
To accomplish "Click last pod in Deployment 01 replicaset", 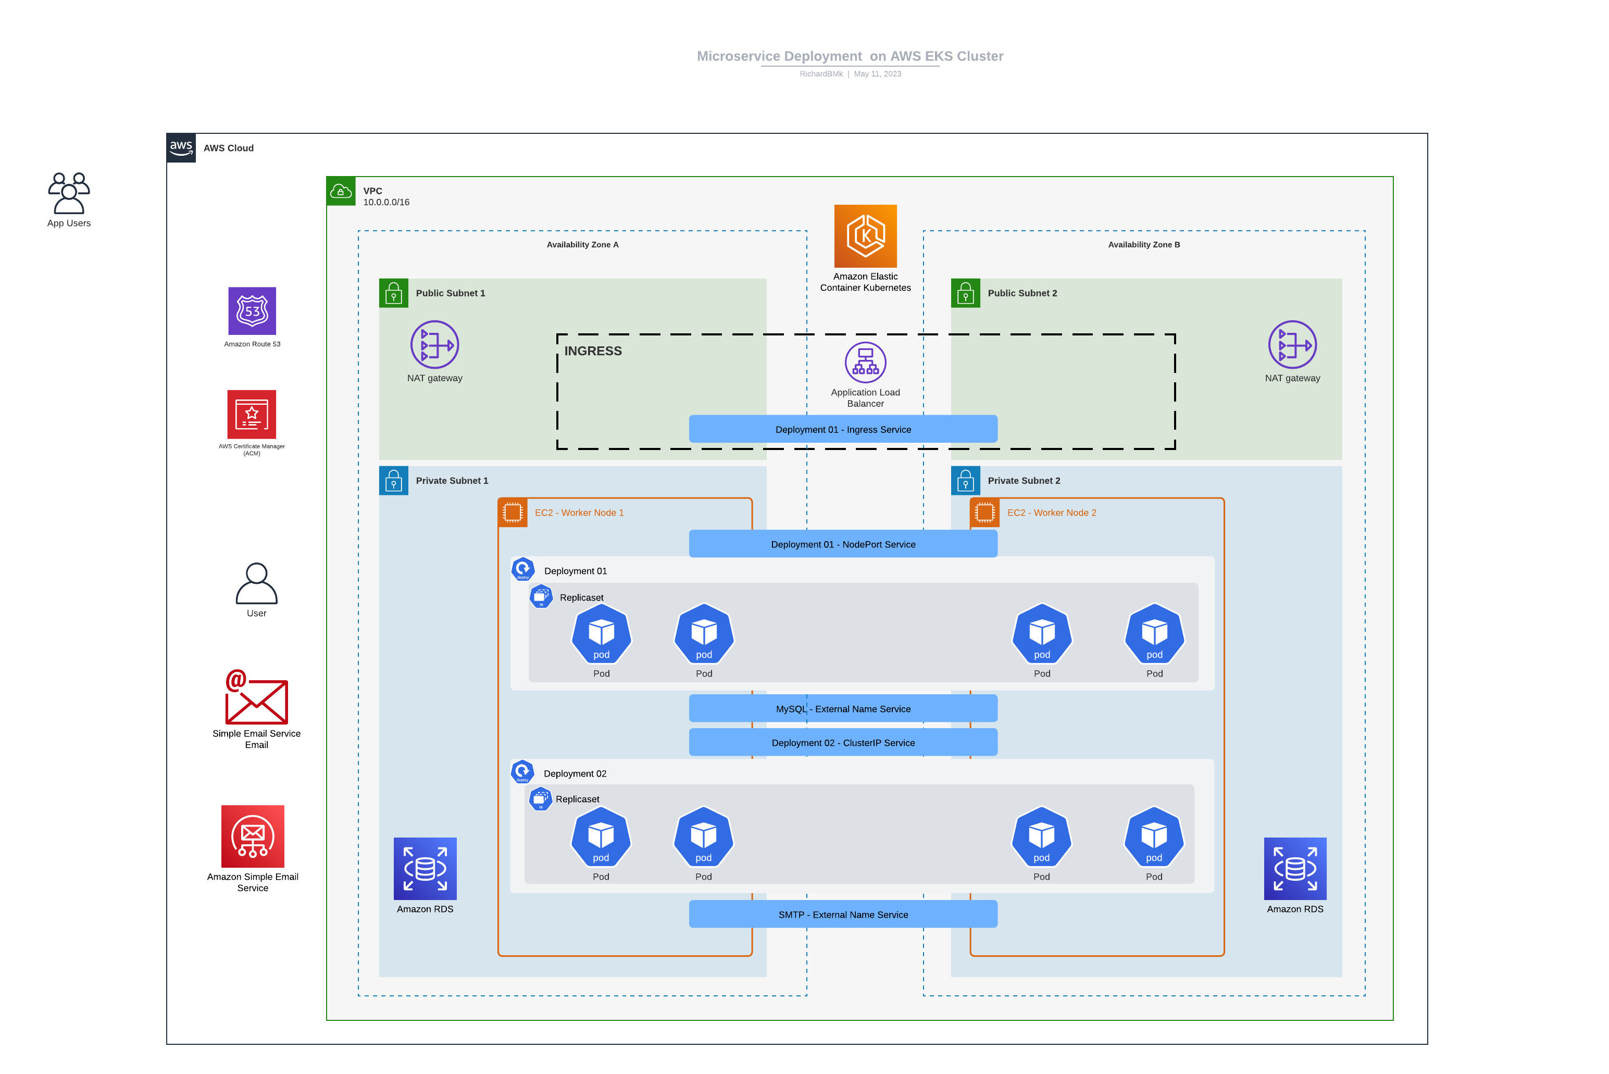I will click(1155, 634).
